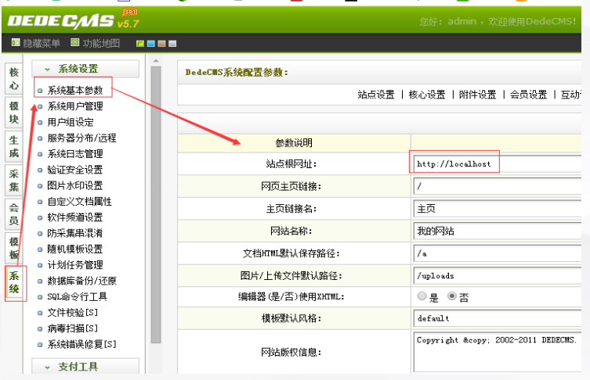Open the 采集 side tab

click(14, 181)
